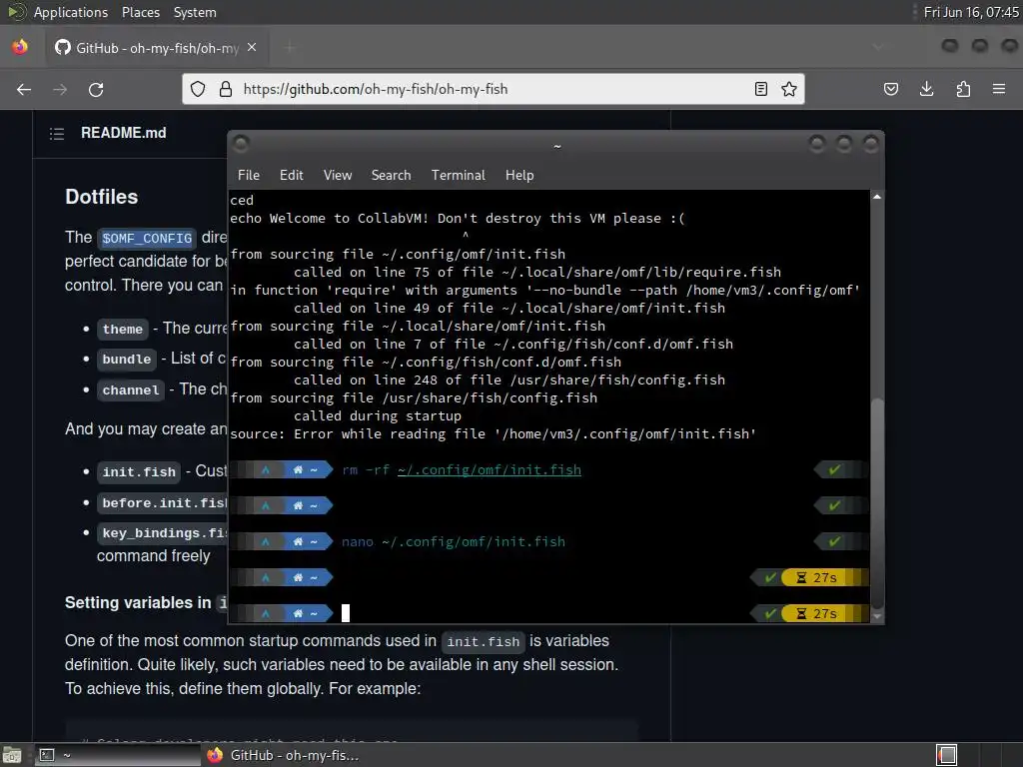Click the rm -rf command path link
This screenshot has height=767, width=1023.
point(490,469)
